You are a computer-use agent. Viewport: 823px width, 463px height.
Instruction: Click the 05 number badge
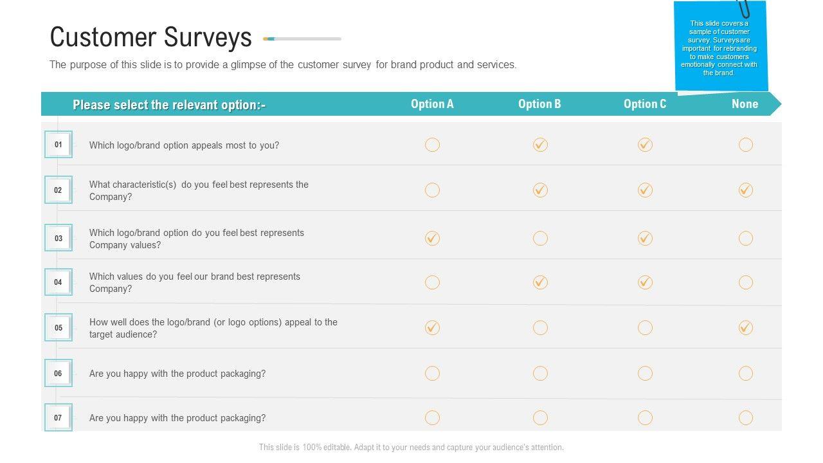point(59,328)
